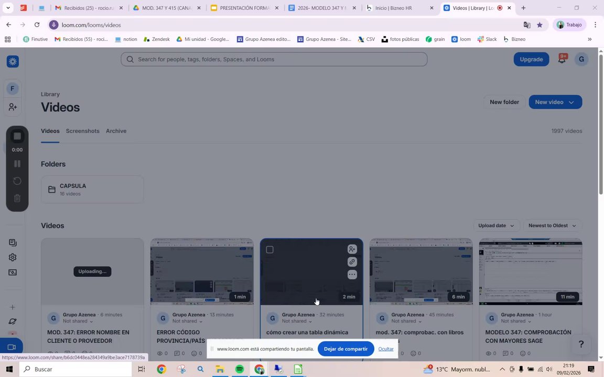Click Dejar de compartir button
This screenshot has height=377, width=604.
pos(346,349)
